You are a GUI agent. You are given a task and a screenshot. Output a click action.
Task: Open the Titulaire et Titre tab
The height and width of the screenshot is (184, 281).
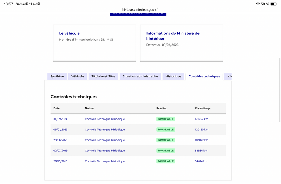point(103,76)
